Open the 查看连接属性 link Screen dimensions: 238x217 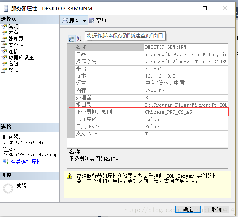point(26,162)
